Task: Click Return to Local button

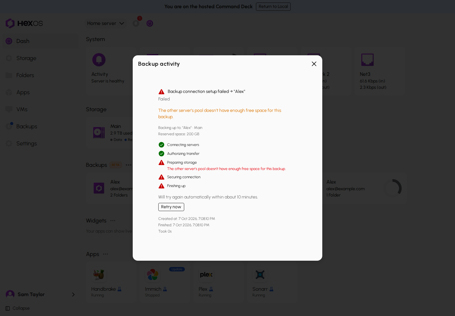Action: coord(273,7)
